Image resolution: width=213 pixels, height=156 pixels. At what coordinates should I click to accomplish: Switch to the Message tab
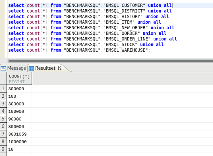tap(13, 68)
